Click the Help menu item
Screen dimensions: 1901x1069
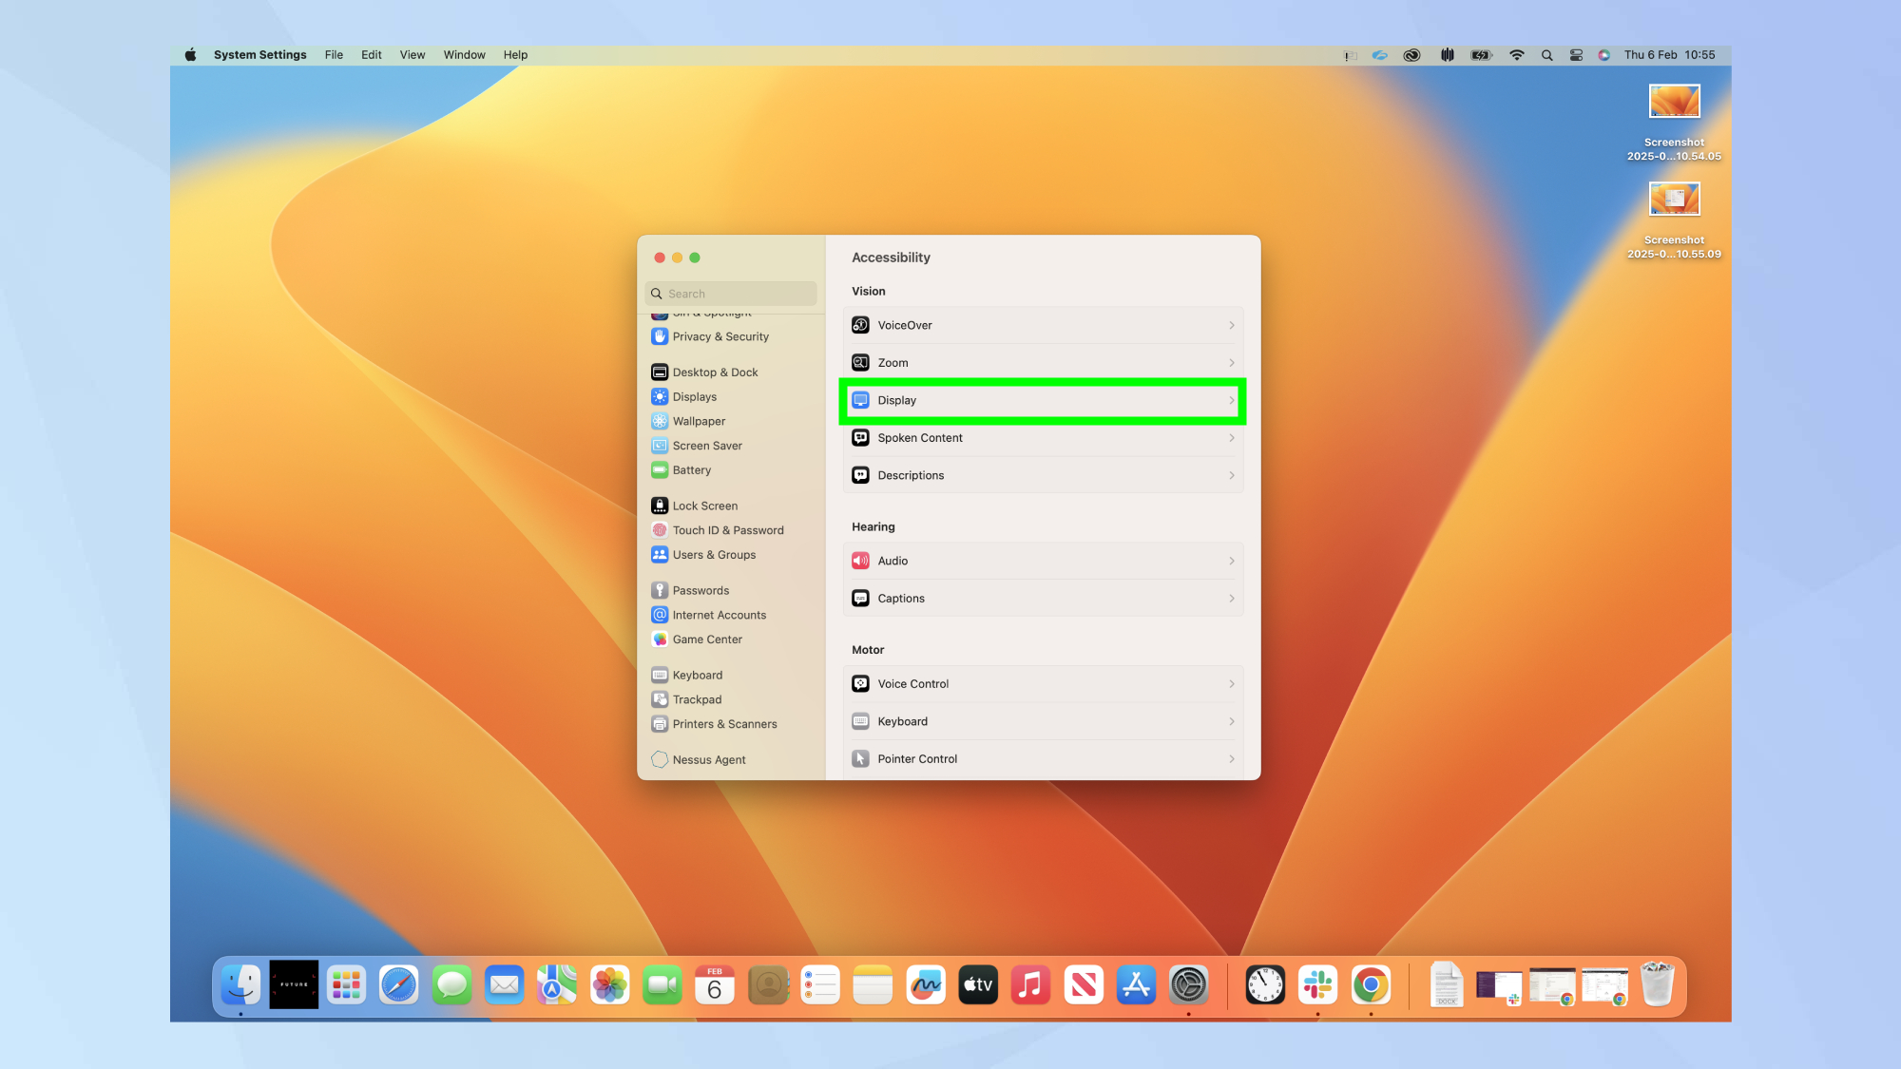(x=515, y=54)
